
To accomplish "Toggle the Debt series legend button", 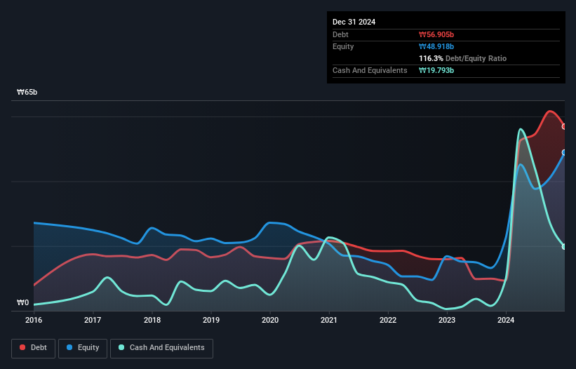I will [x=34, y=348].
